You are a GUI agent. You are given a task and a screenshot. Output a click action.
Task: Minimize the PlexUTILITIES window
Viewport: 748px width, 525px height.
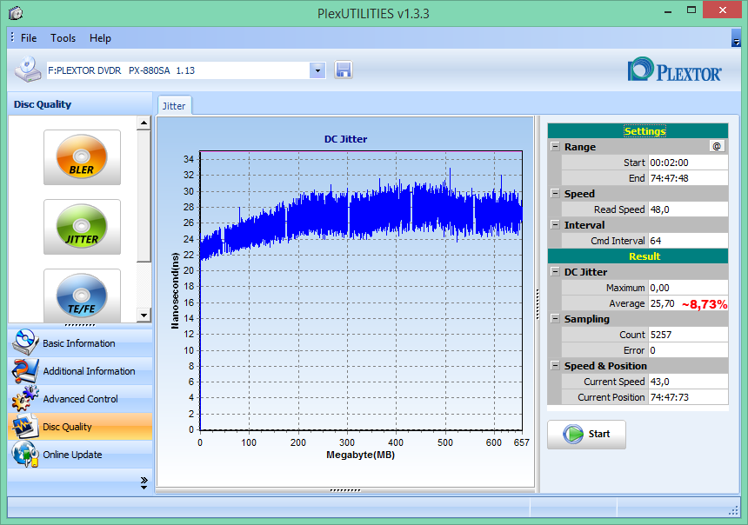668,10
